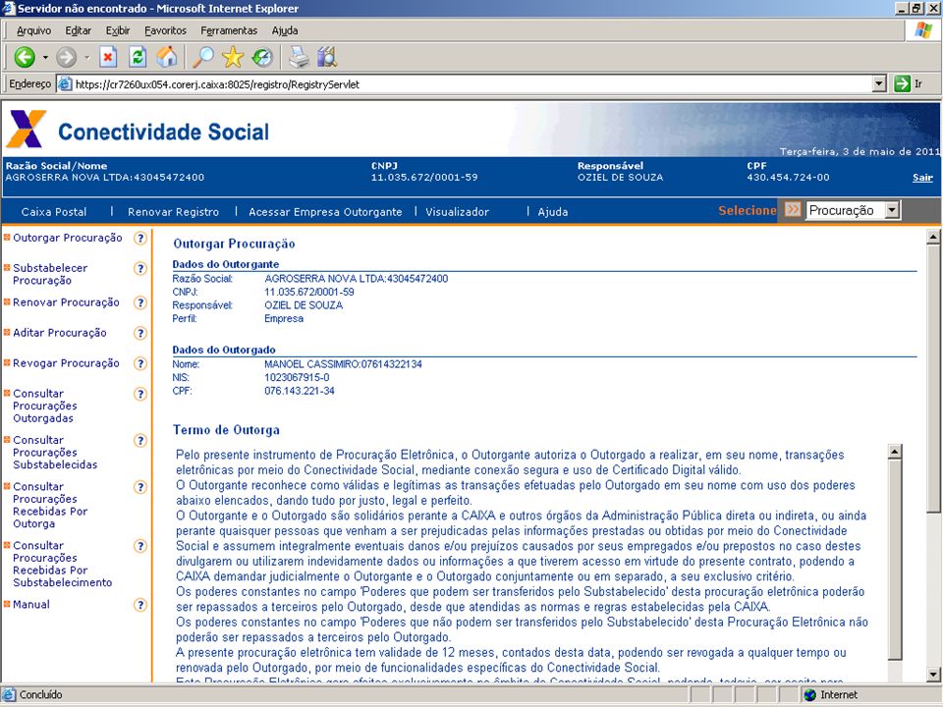Expand the address bar dropdown

coord(879,83)
